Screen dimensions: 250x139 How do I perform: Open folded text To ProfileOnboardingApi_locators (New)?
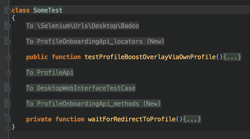point(95,41)
